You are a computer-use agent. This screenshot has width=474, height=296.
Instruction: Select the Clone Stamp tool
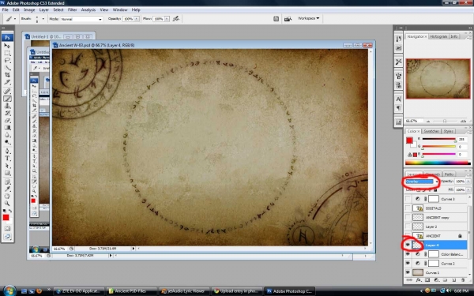[7, 106]
